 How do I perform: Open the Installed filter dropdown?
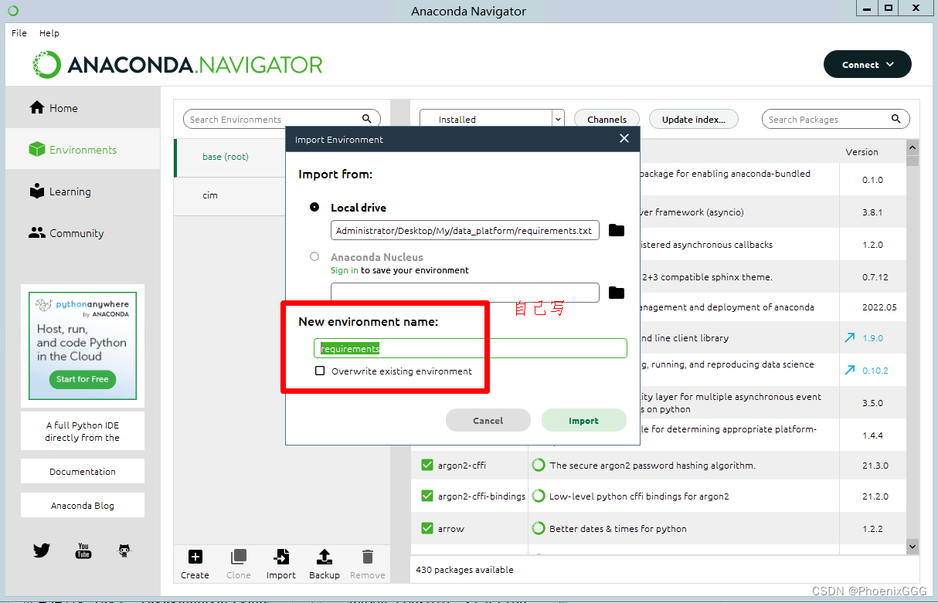[x=492, y=119]
